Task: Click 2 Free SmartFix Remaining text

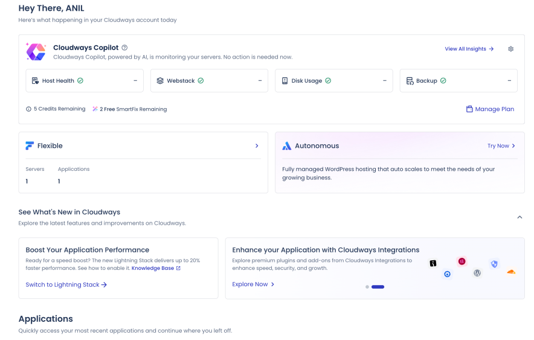Action: point(133,109)
